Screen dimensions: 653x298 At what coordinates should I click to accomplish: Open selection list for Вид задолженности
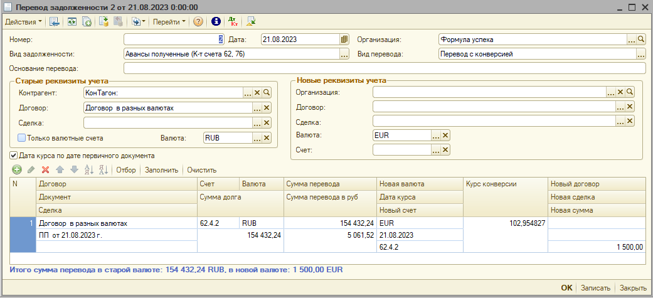click(x=344, y=54)
